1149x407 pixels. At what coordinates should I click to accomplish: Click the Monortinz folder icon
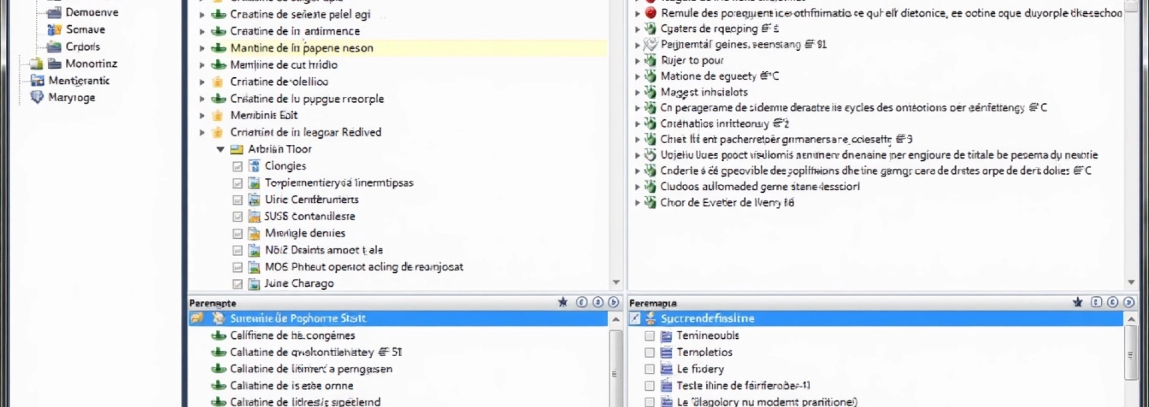(54, 63)
